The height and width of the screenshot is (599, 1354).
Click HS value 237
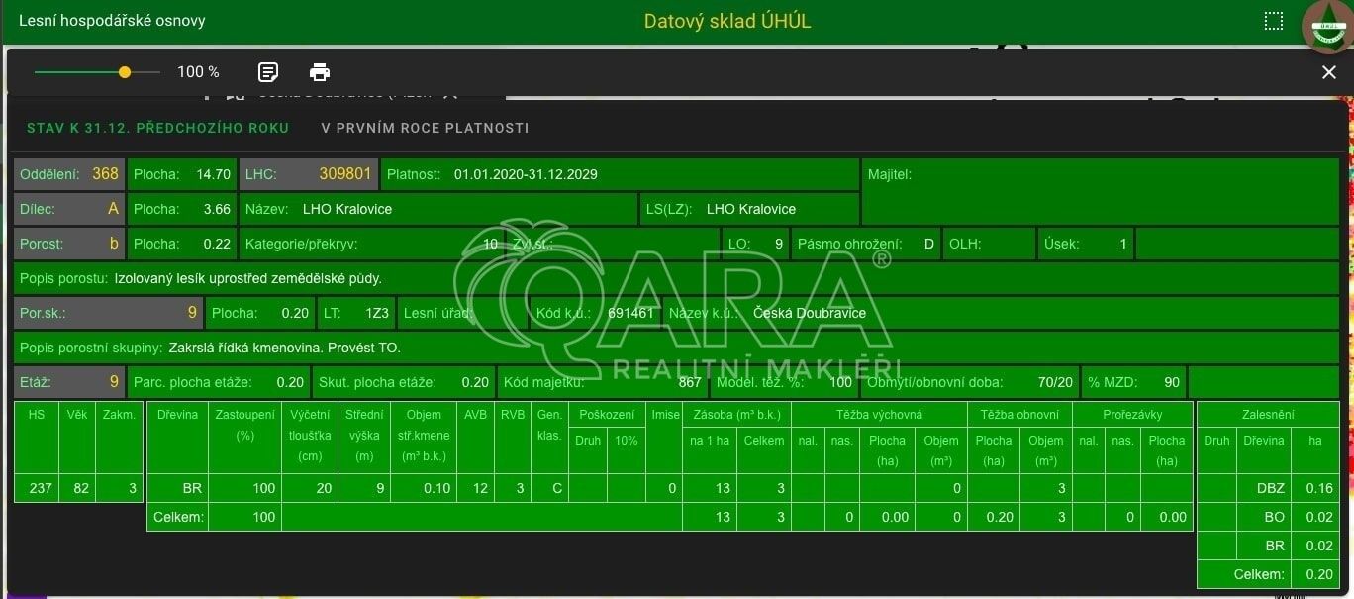click(x=37, y=488)
